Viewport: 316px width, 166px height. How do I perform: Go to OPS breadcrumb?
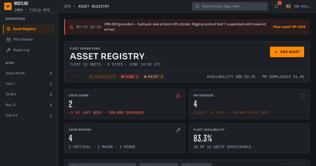[x=67, y=6]
